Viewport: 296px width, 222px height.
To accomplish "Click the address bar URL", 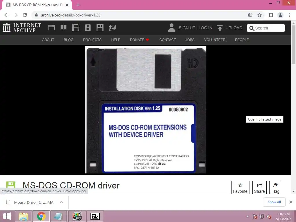I will coord(71,15).
